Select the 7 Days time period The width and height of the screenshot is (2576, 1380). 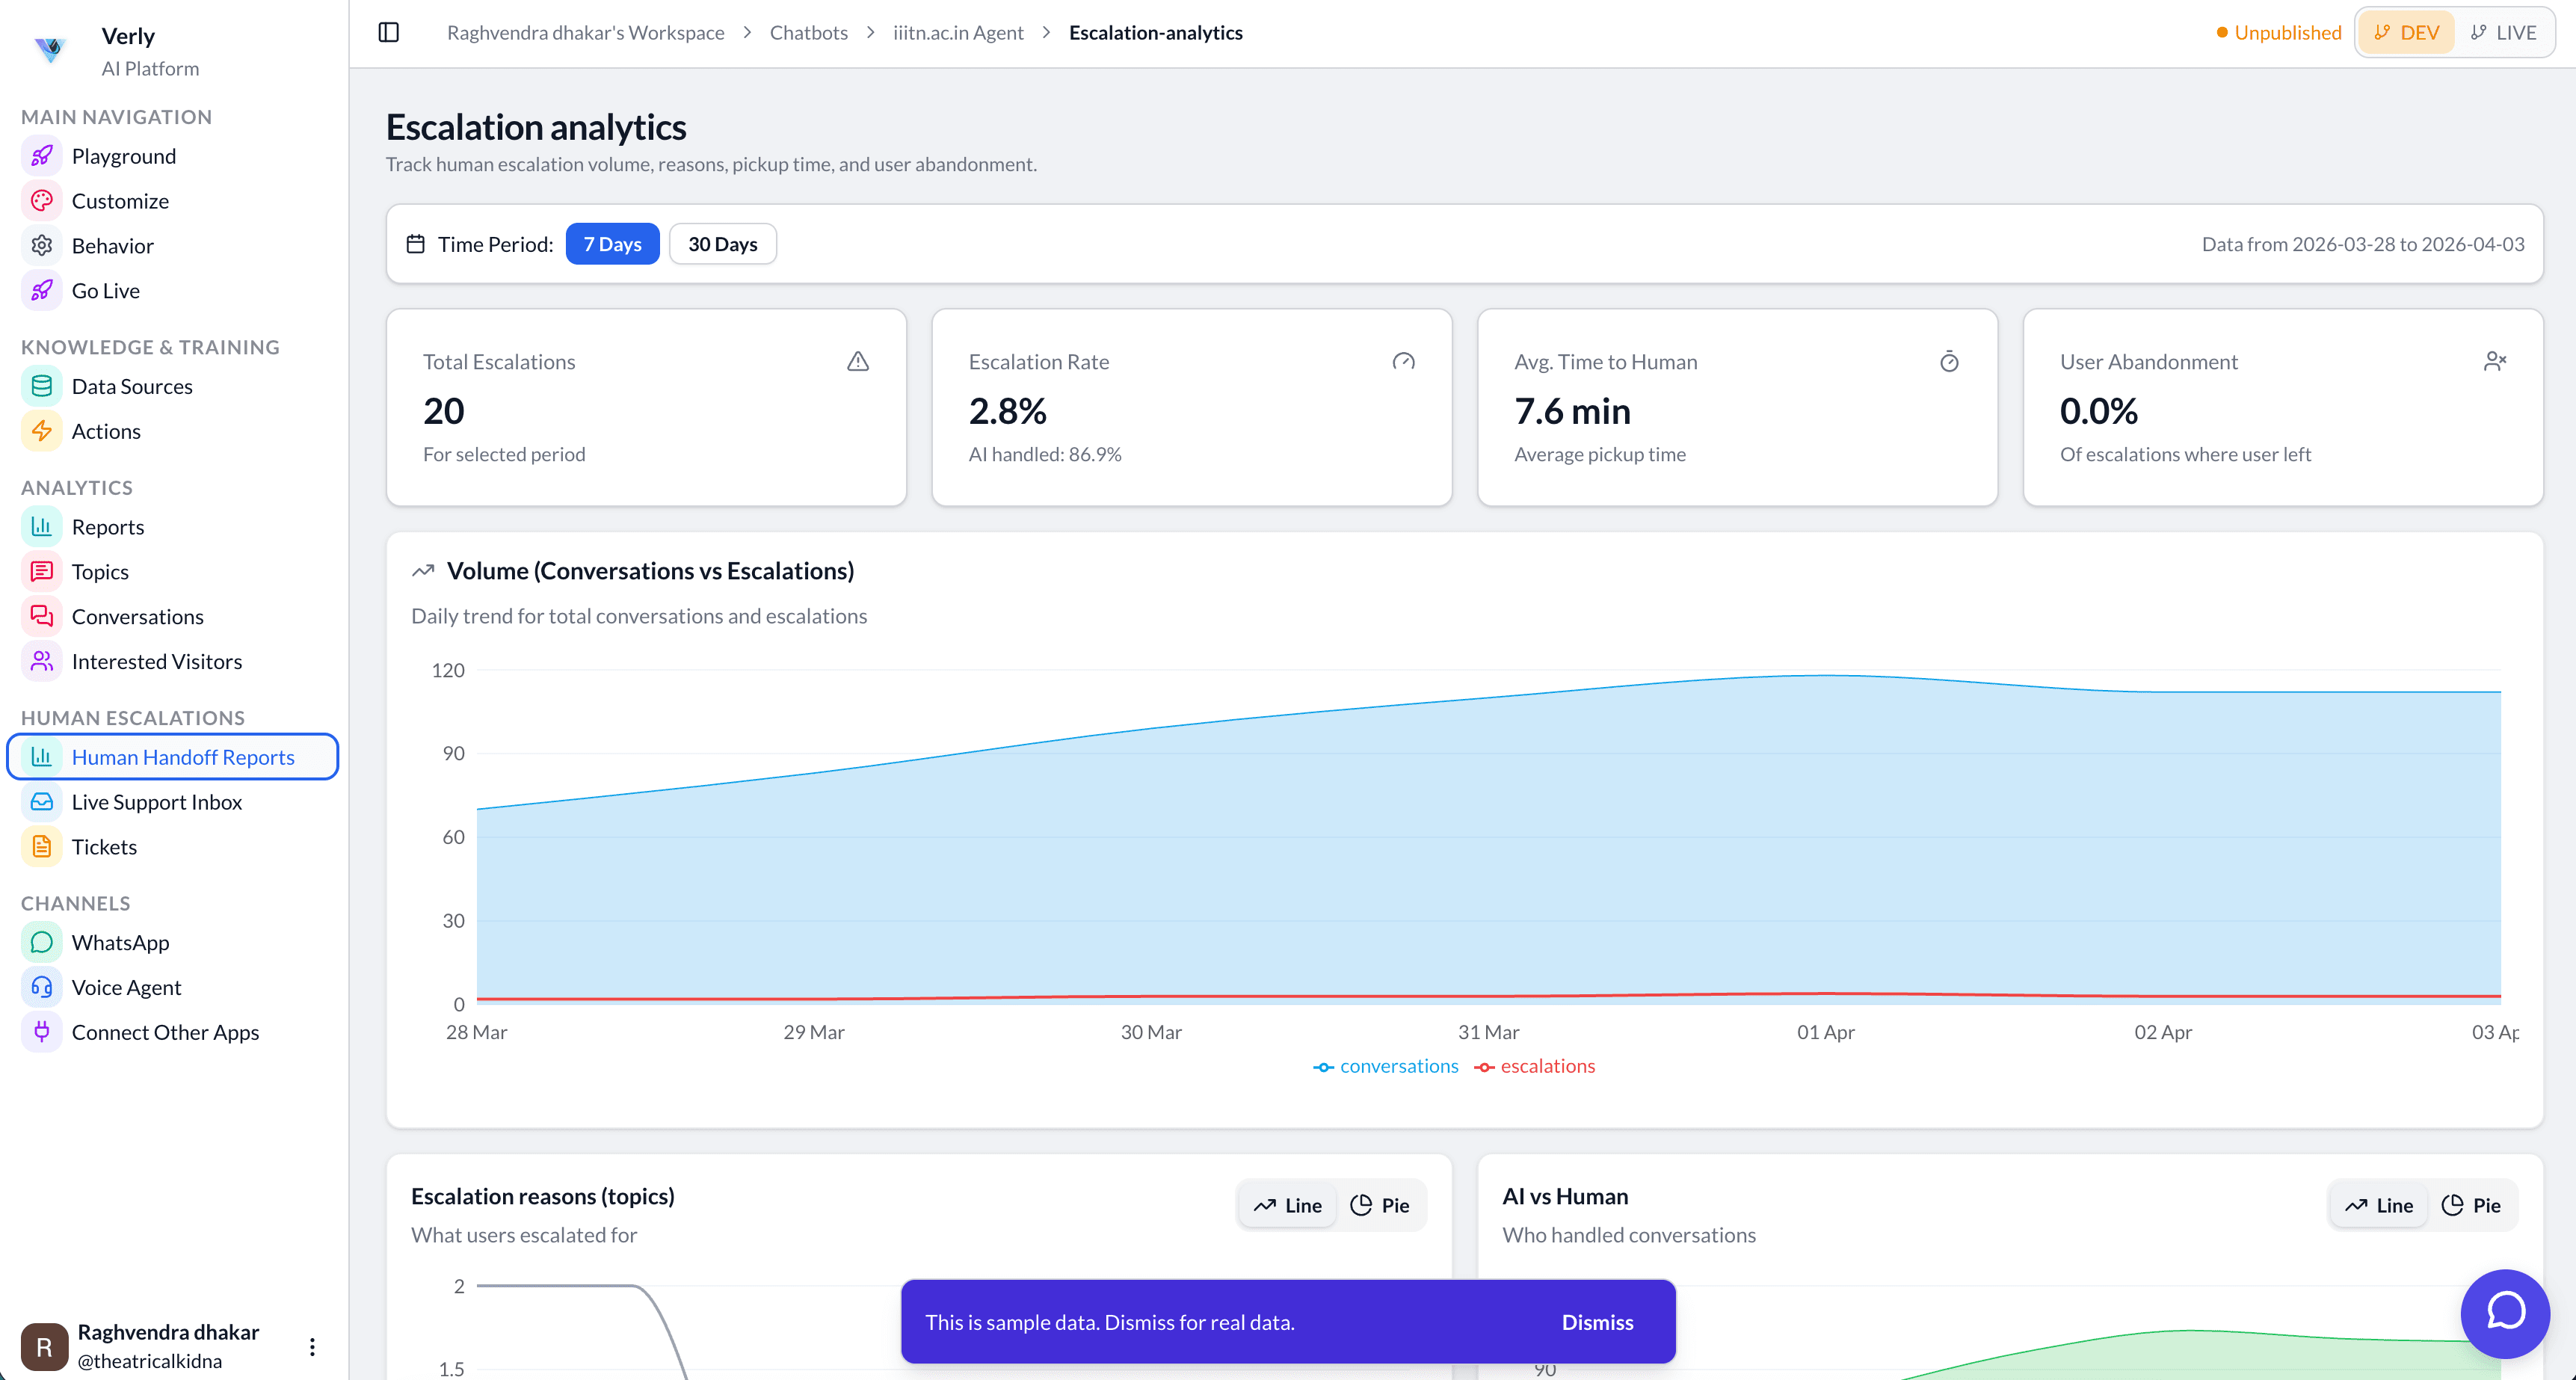click(x=612, y=244)
